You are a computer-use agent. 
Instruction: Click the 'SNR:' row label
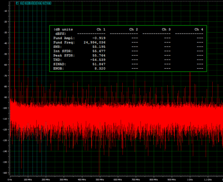[x=57, y=47]
